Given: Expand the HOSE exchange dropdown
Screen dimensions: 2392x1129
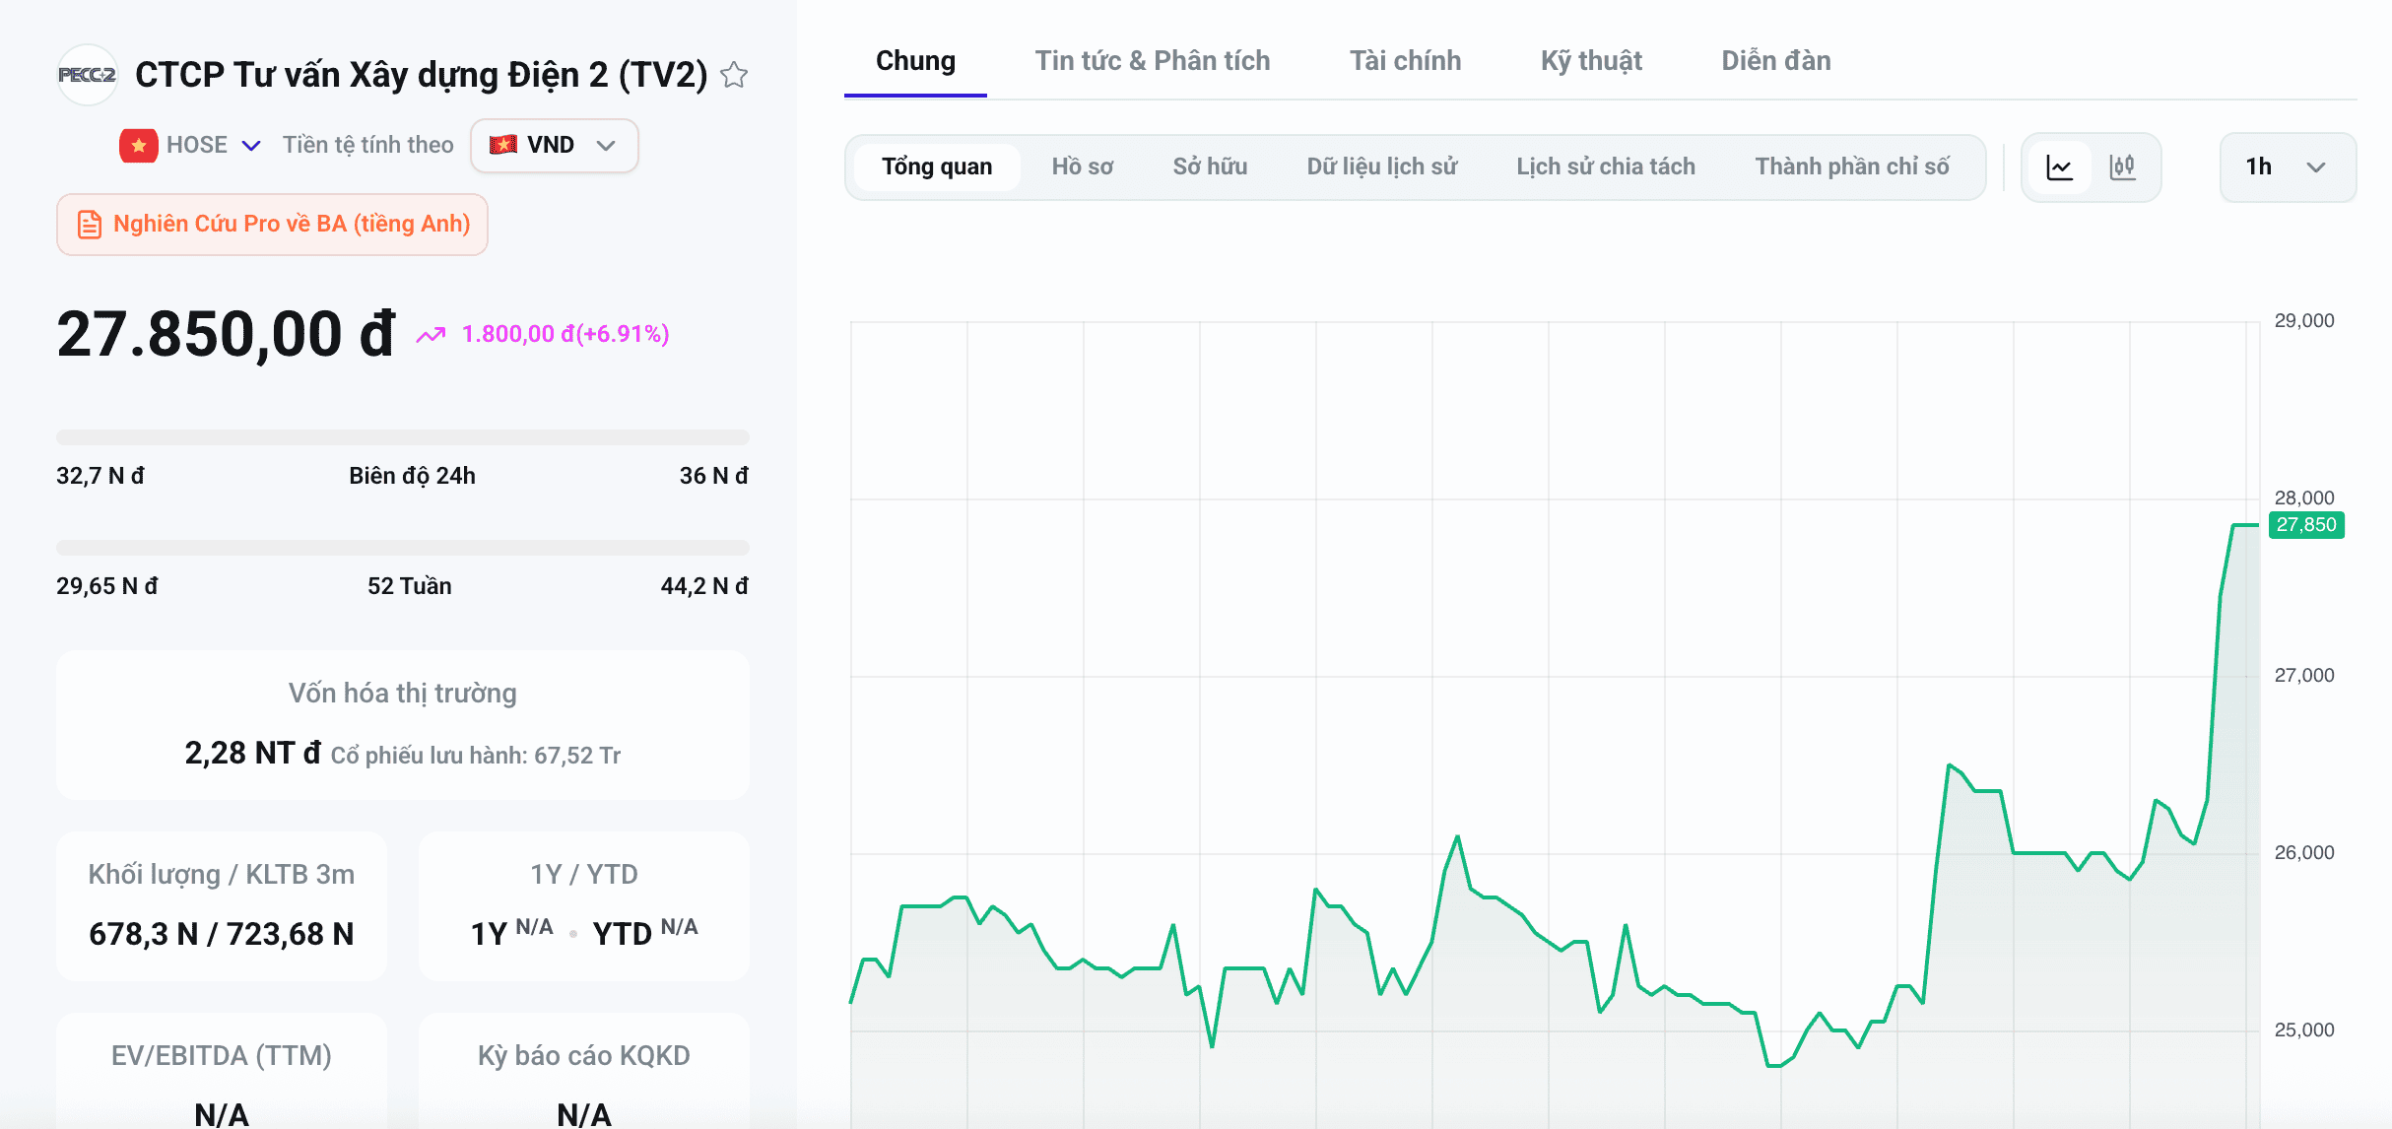Looking at the screenshot, I should point(251,146).
